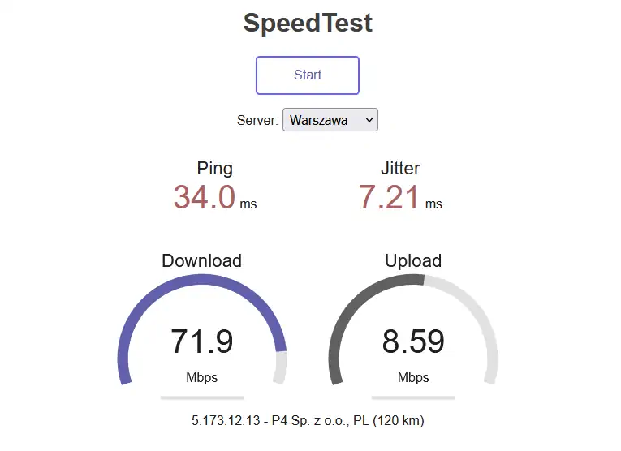The image size is (621, 451).
Task: Click the Start button
Action: coord(308,75)
